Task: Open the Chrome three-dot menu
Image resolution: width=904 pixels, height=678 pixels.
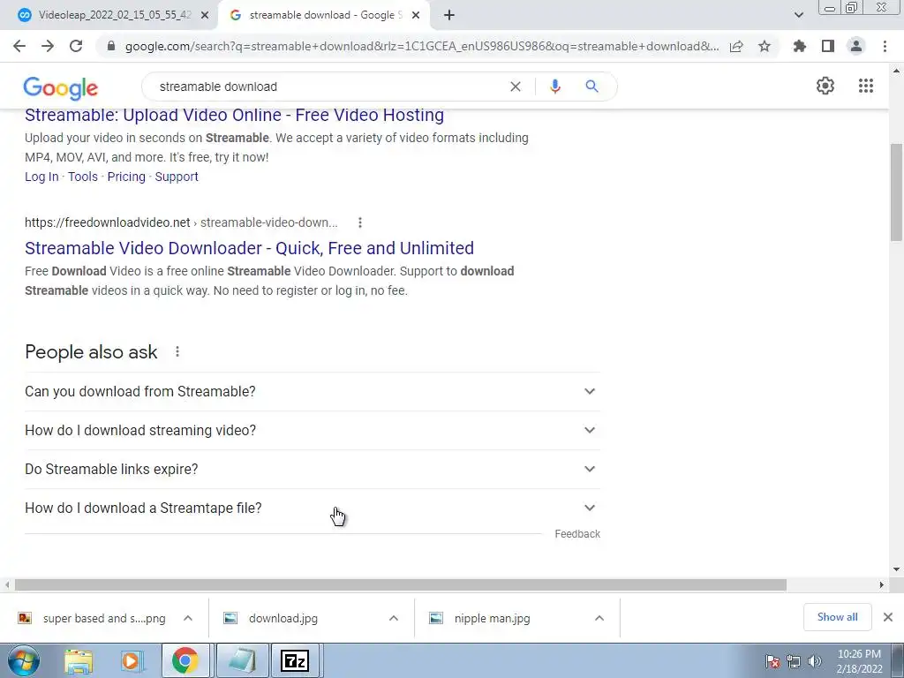Action: (x=885, y=46)
